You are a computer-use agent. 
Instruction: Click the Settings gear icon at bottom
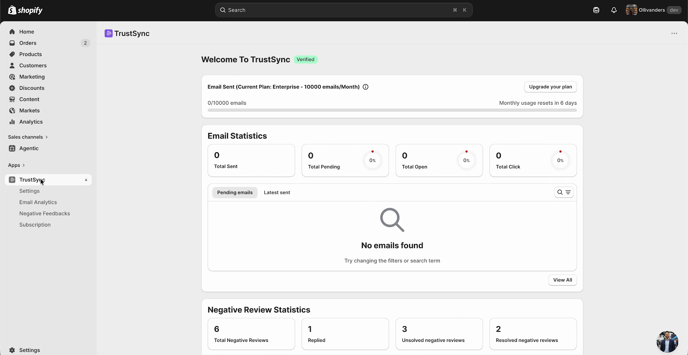[12, 350]
